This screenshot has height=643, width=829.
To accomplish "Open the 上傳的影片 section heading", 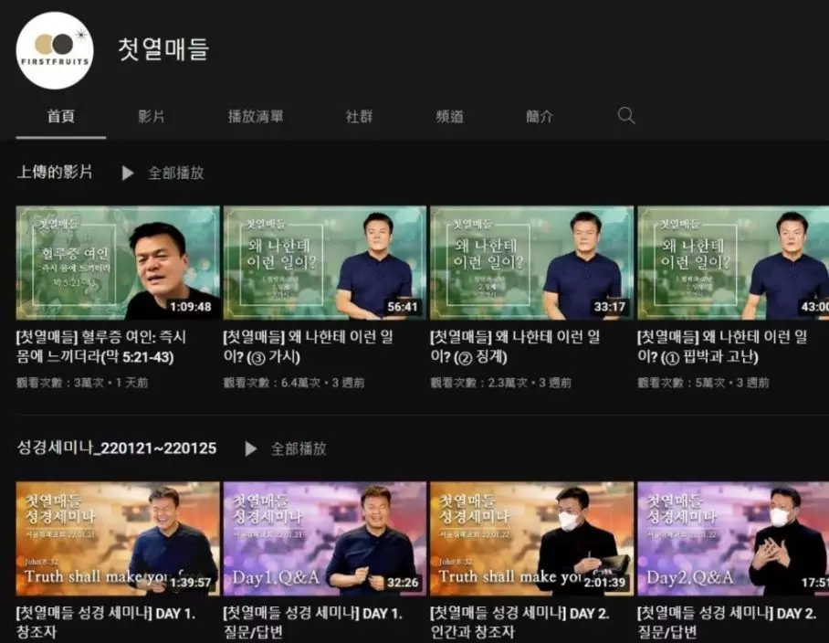I will [x=55, y=172].
